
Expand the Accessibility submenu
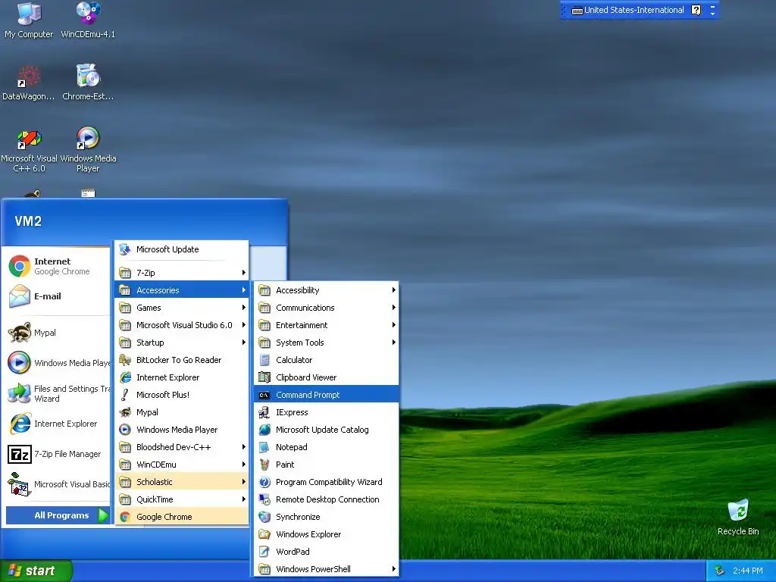[x=326, y=290]
